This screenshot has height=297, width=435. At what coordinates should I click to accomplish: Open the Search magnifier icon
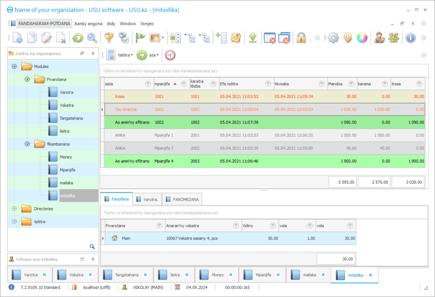point(92,38)
